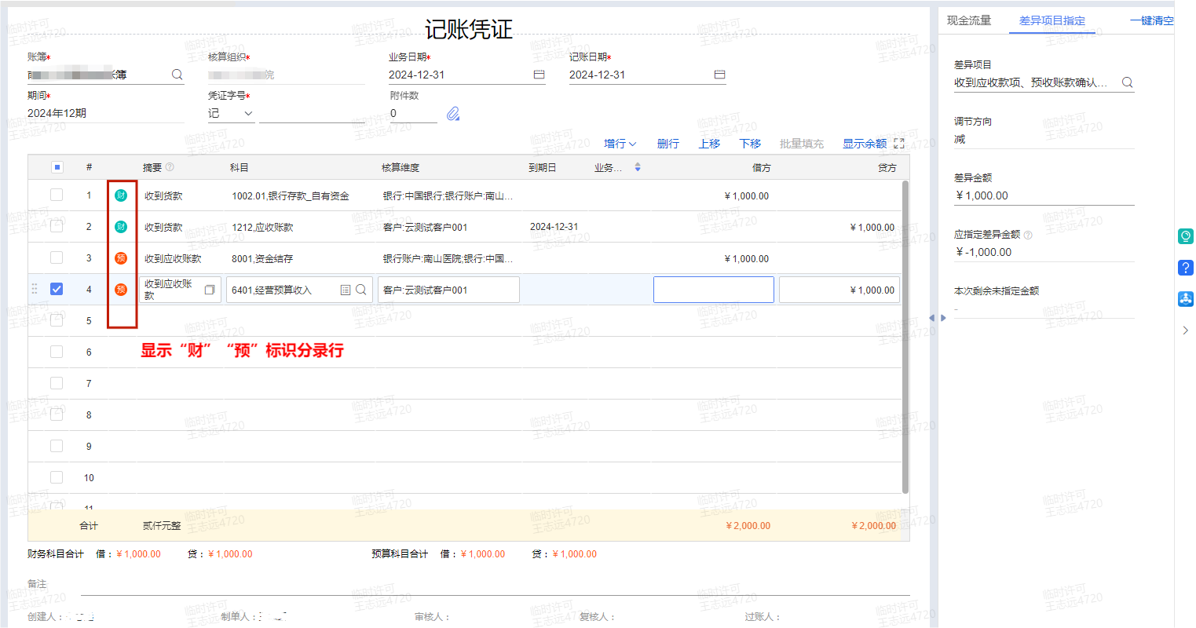Click the copy icon in row 4 摘要 cell

(x=210, y=290)
